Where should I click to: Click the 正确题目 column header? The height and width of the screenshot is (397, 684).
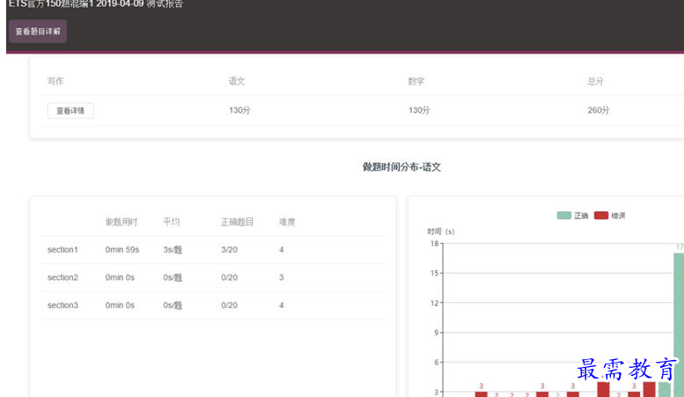[237, 222]
